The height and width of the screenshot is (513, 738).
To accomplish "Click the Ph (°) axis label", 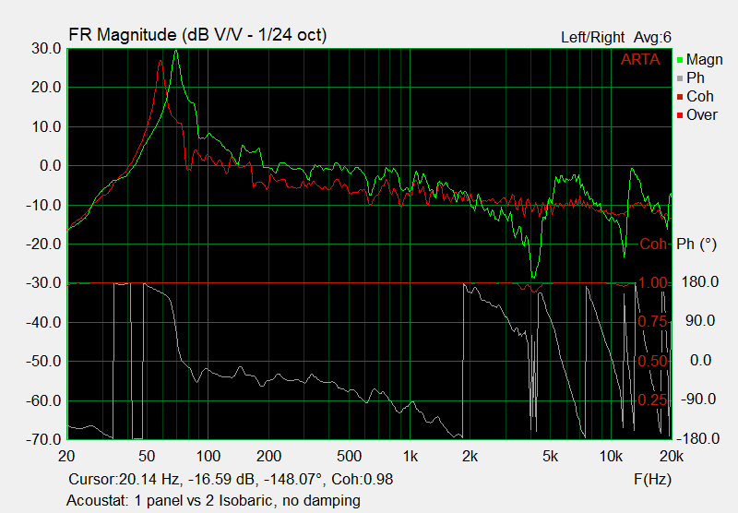I will (x=696, y=244).
